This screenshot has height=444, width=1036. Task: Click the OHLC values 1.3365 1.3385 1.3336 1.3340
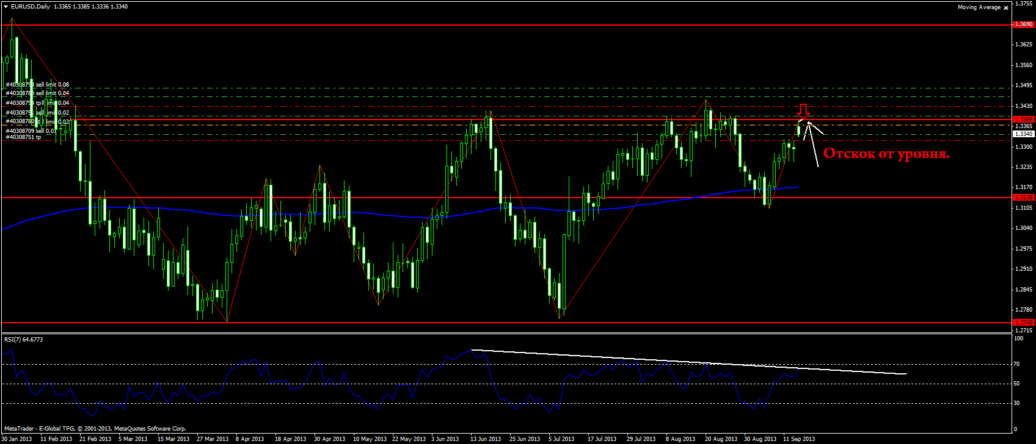coord(91,7)
